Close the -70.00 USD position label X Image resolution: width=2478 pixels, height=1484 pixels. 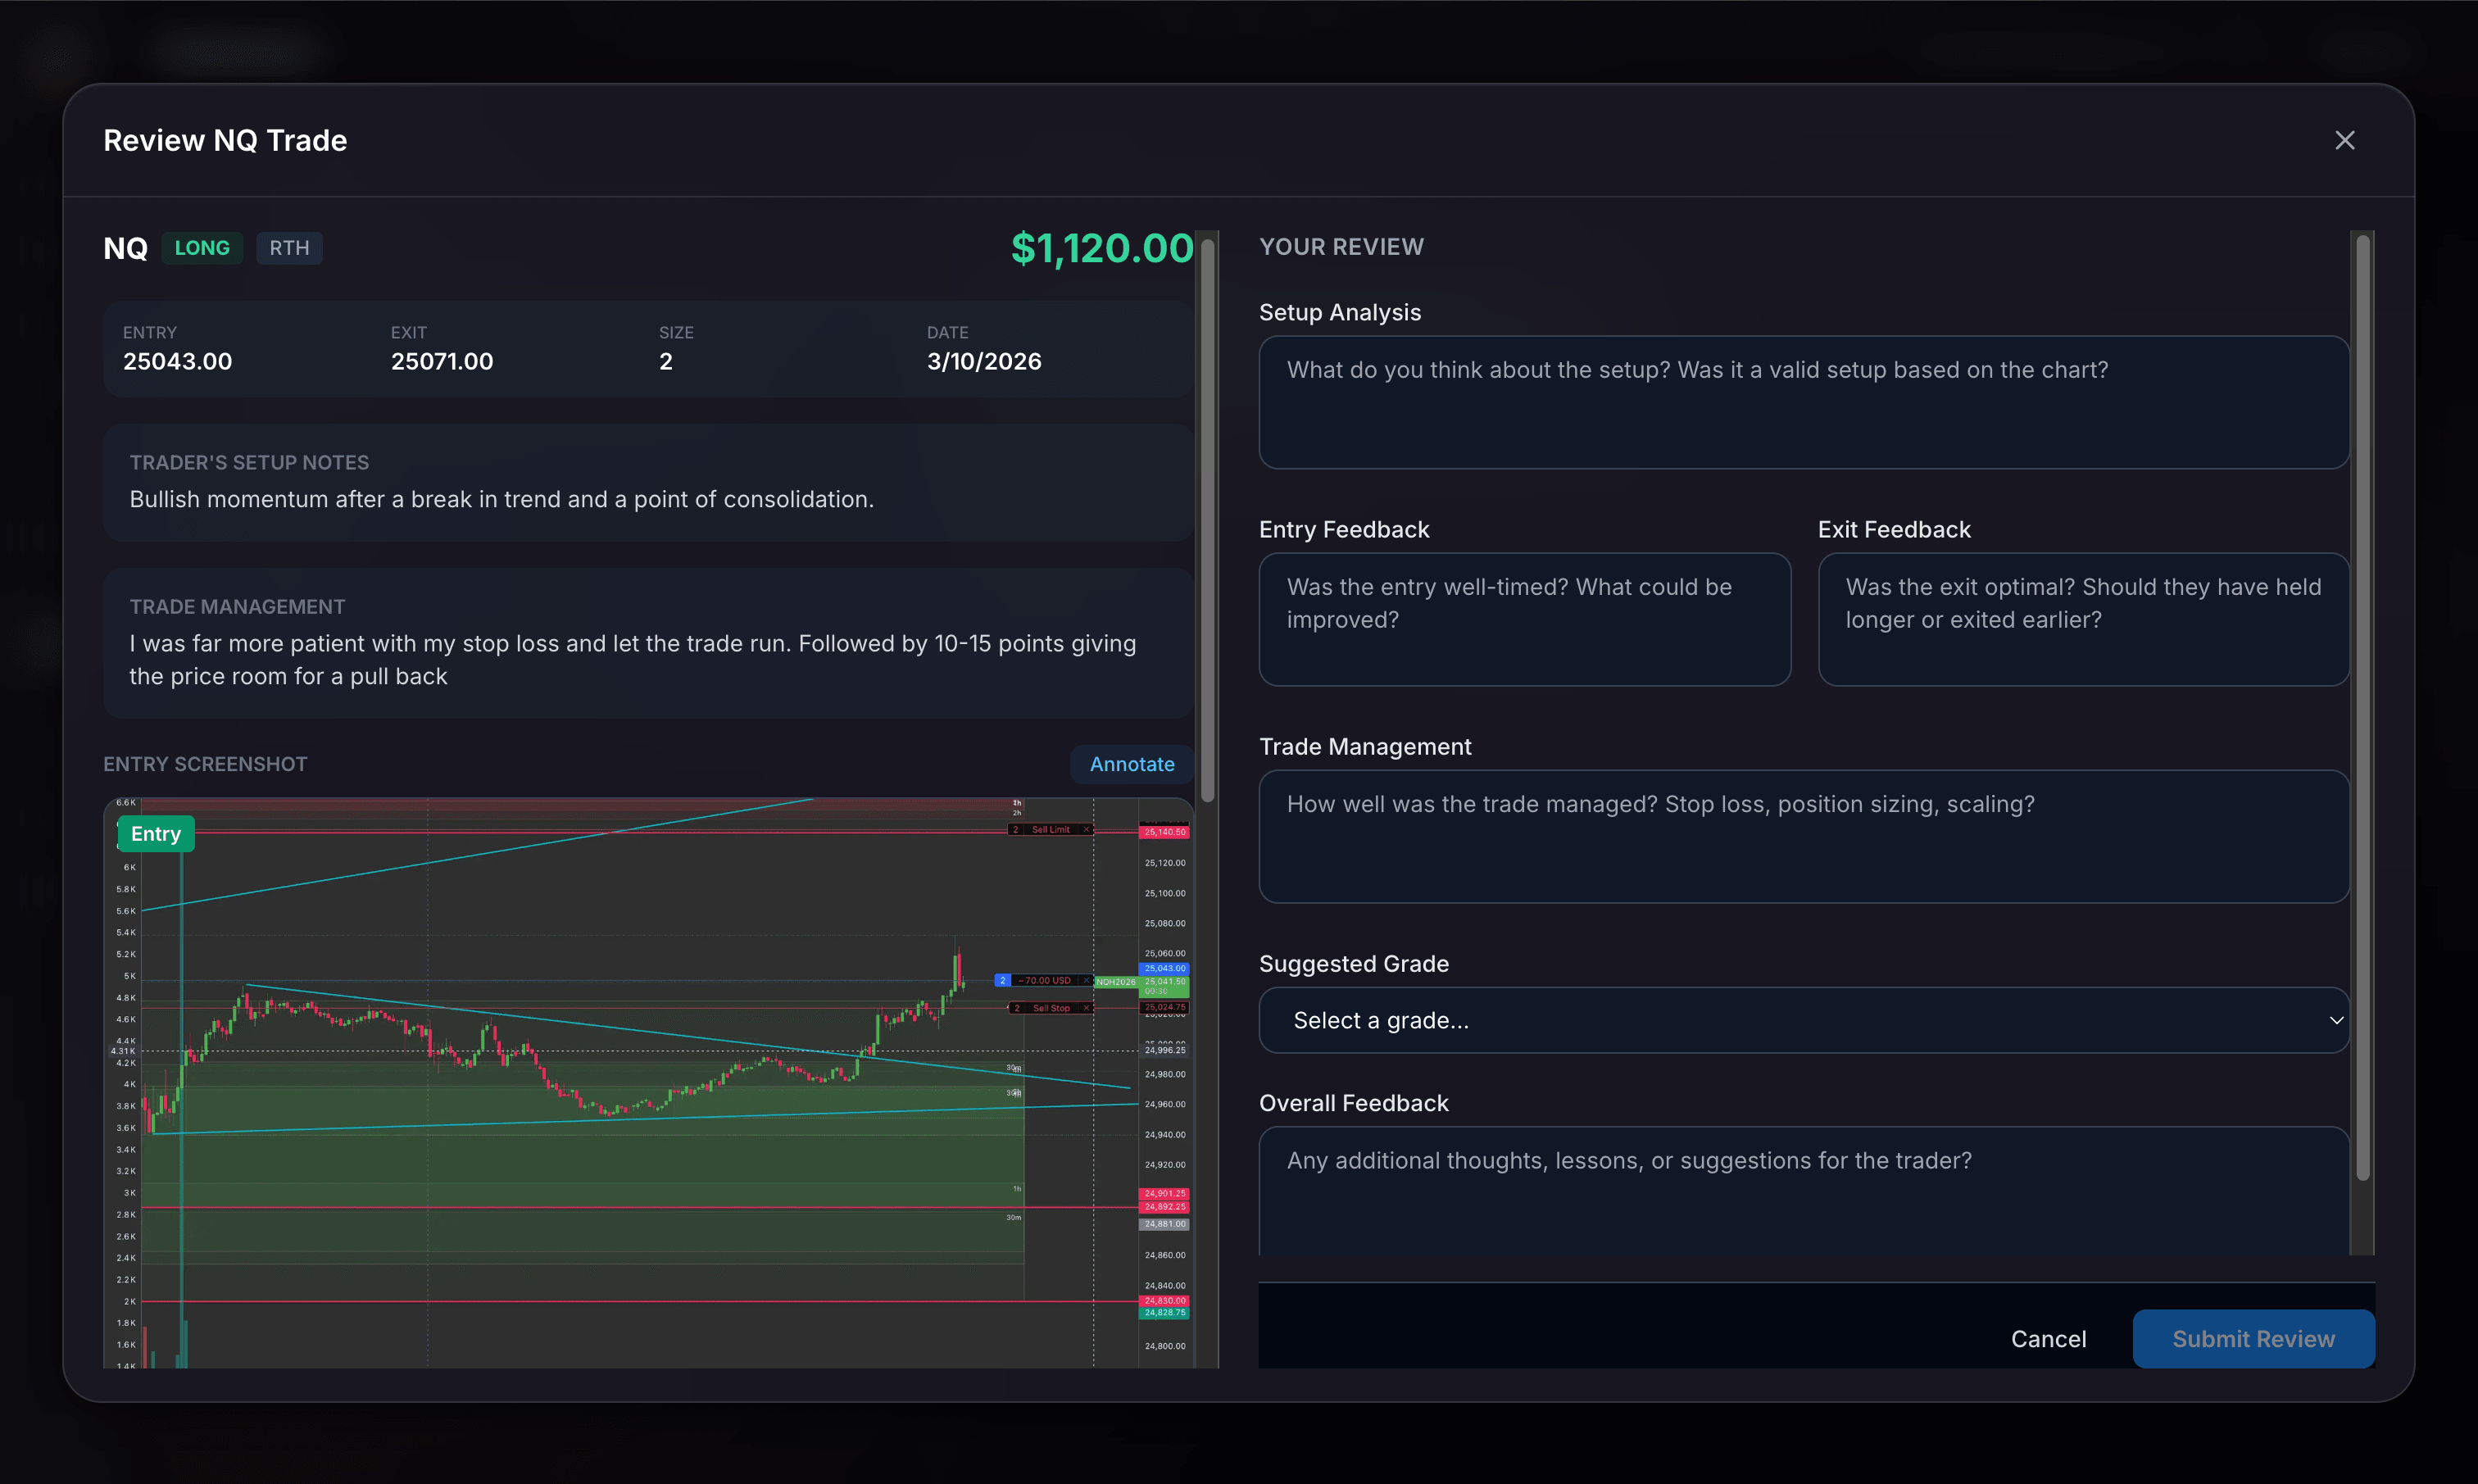[1086, 980]
